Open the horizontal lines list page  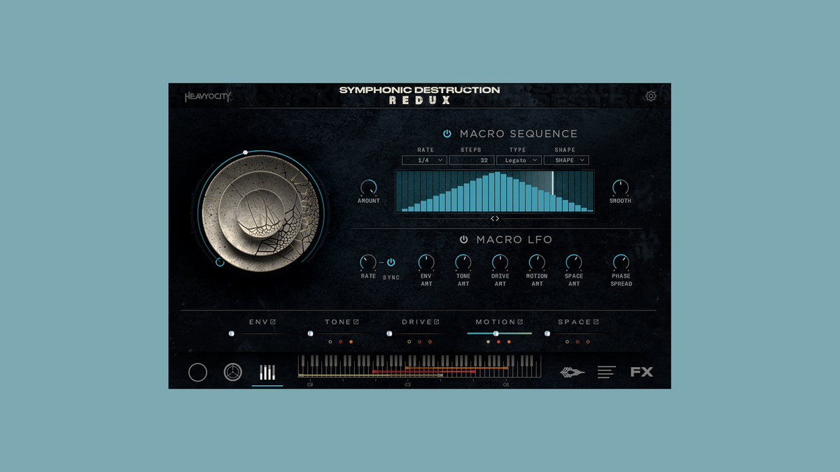pos(607,373)
